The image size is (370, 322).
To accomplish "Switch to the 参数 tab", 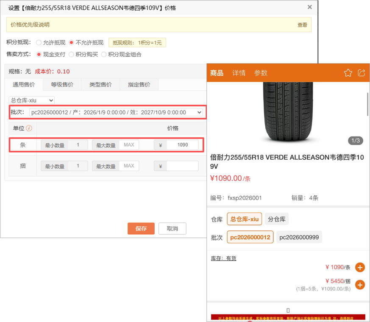I will [x=261, y=73].
